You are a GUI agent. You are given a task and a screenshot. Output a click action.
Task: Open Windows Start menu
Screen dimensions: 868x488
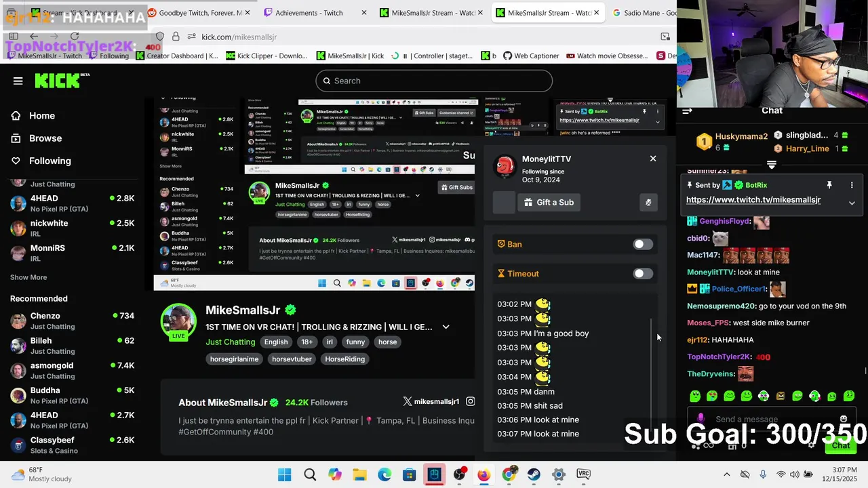[285, 474]
